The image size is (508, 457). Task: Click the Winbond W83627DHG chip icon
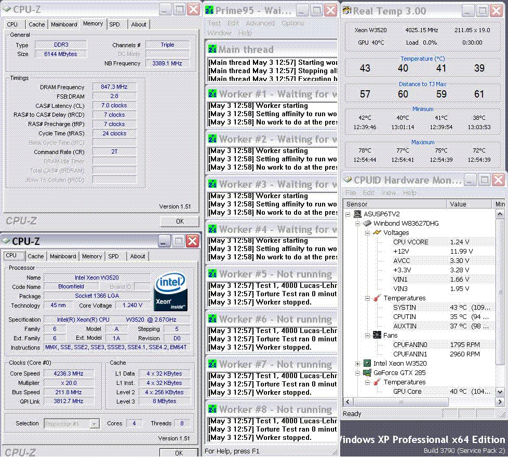pyautogui.click(x=367, y=224)
